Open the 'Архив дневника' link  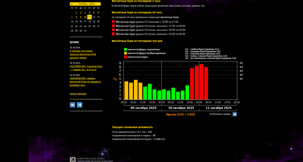(78, 94)
